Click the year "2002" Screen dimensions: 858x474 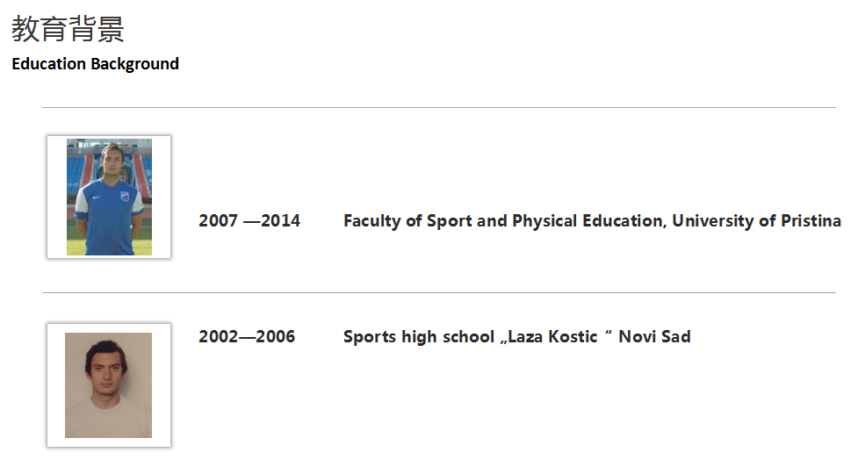click(218, 337)
